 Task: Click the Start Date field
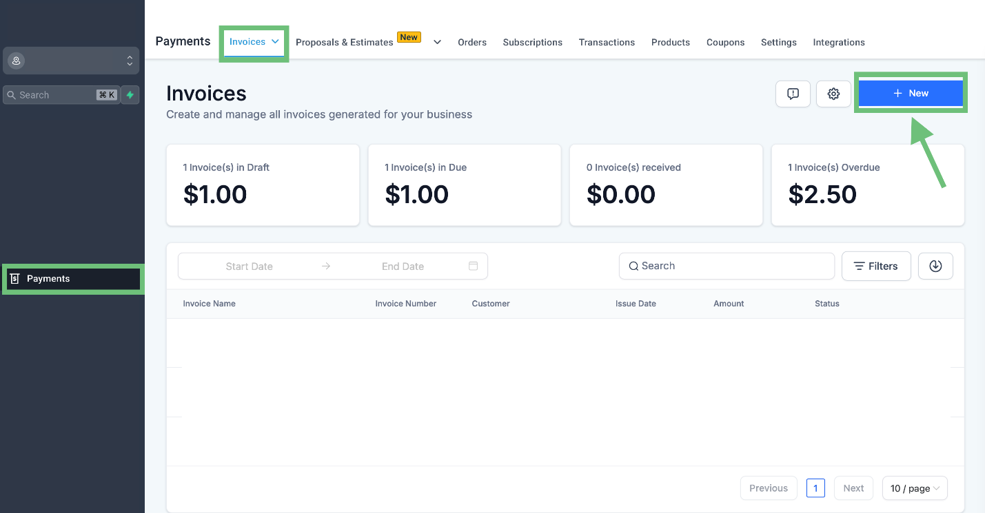249,266
